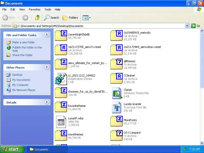The width and height of the screenshot is (204, 153).
Task: Click the Documents folder icon in title bar
Action: click(x=3, y=3)
